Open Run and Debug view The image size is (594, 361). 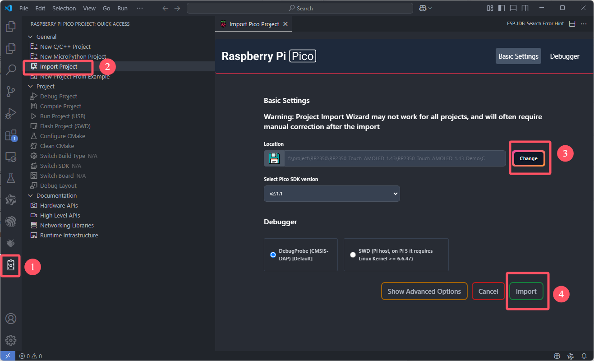pos(11,113)
